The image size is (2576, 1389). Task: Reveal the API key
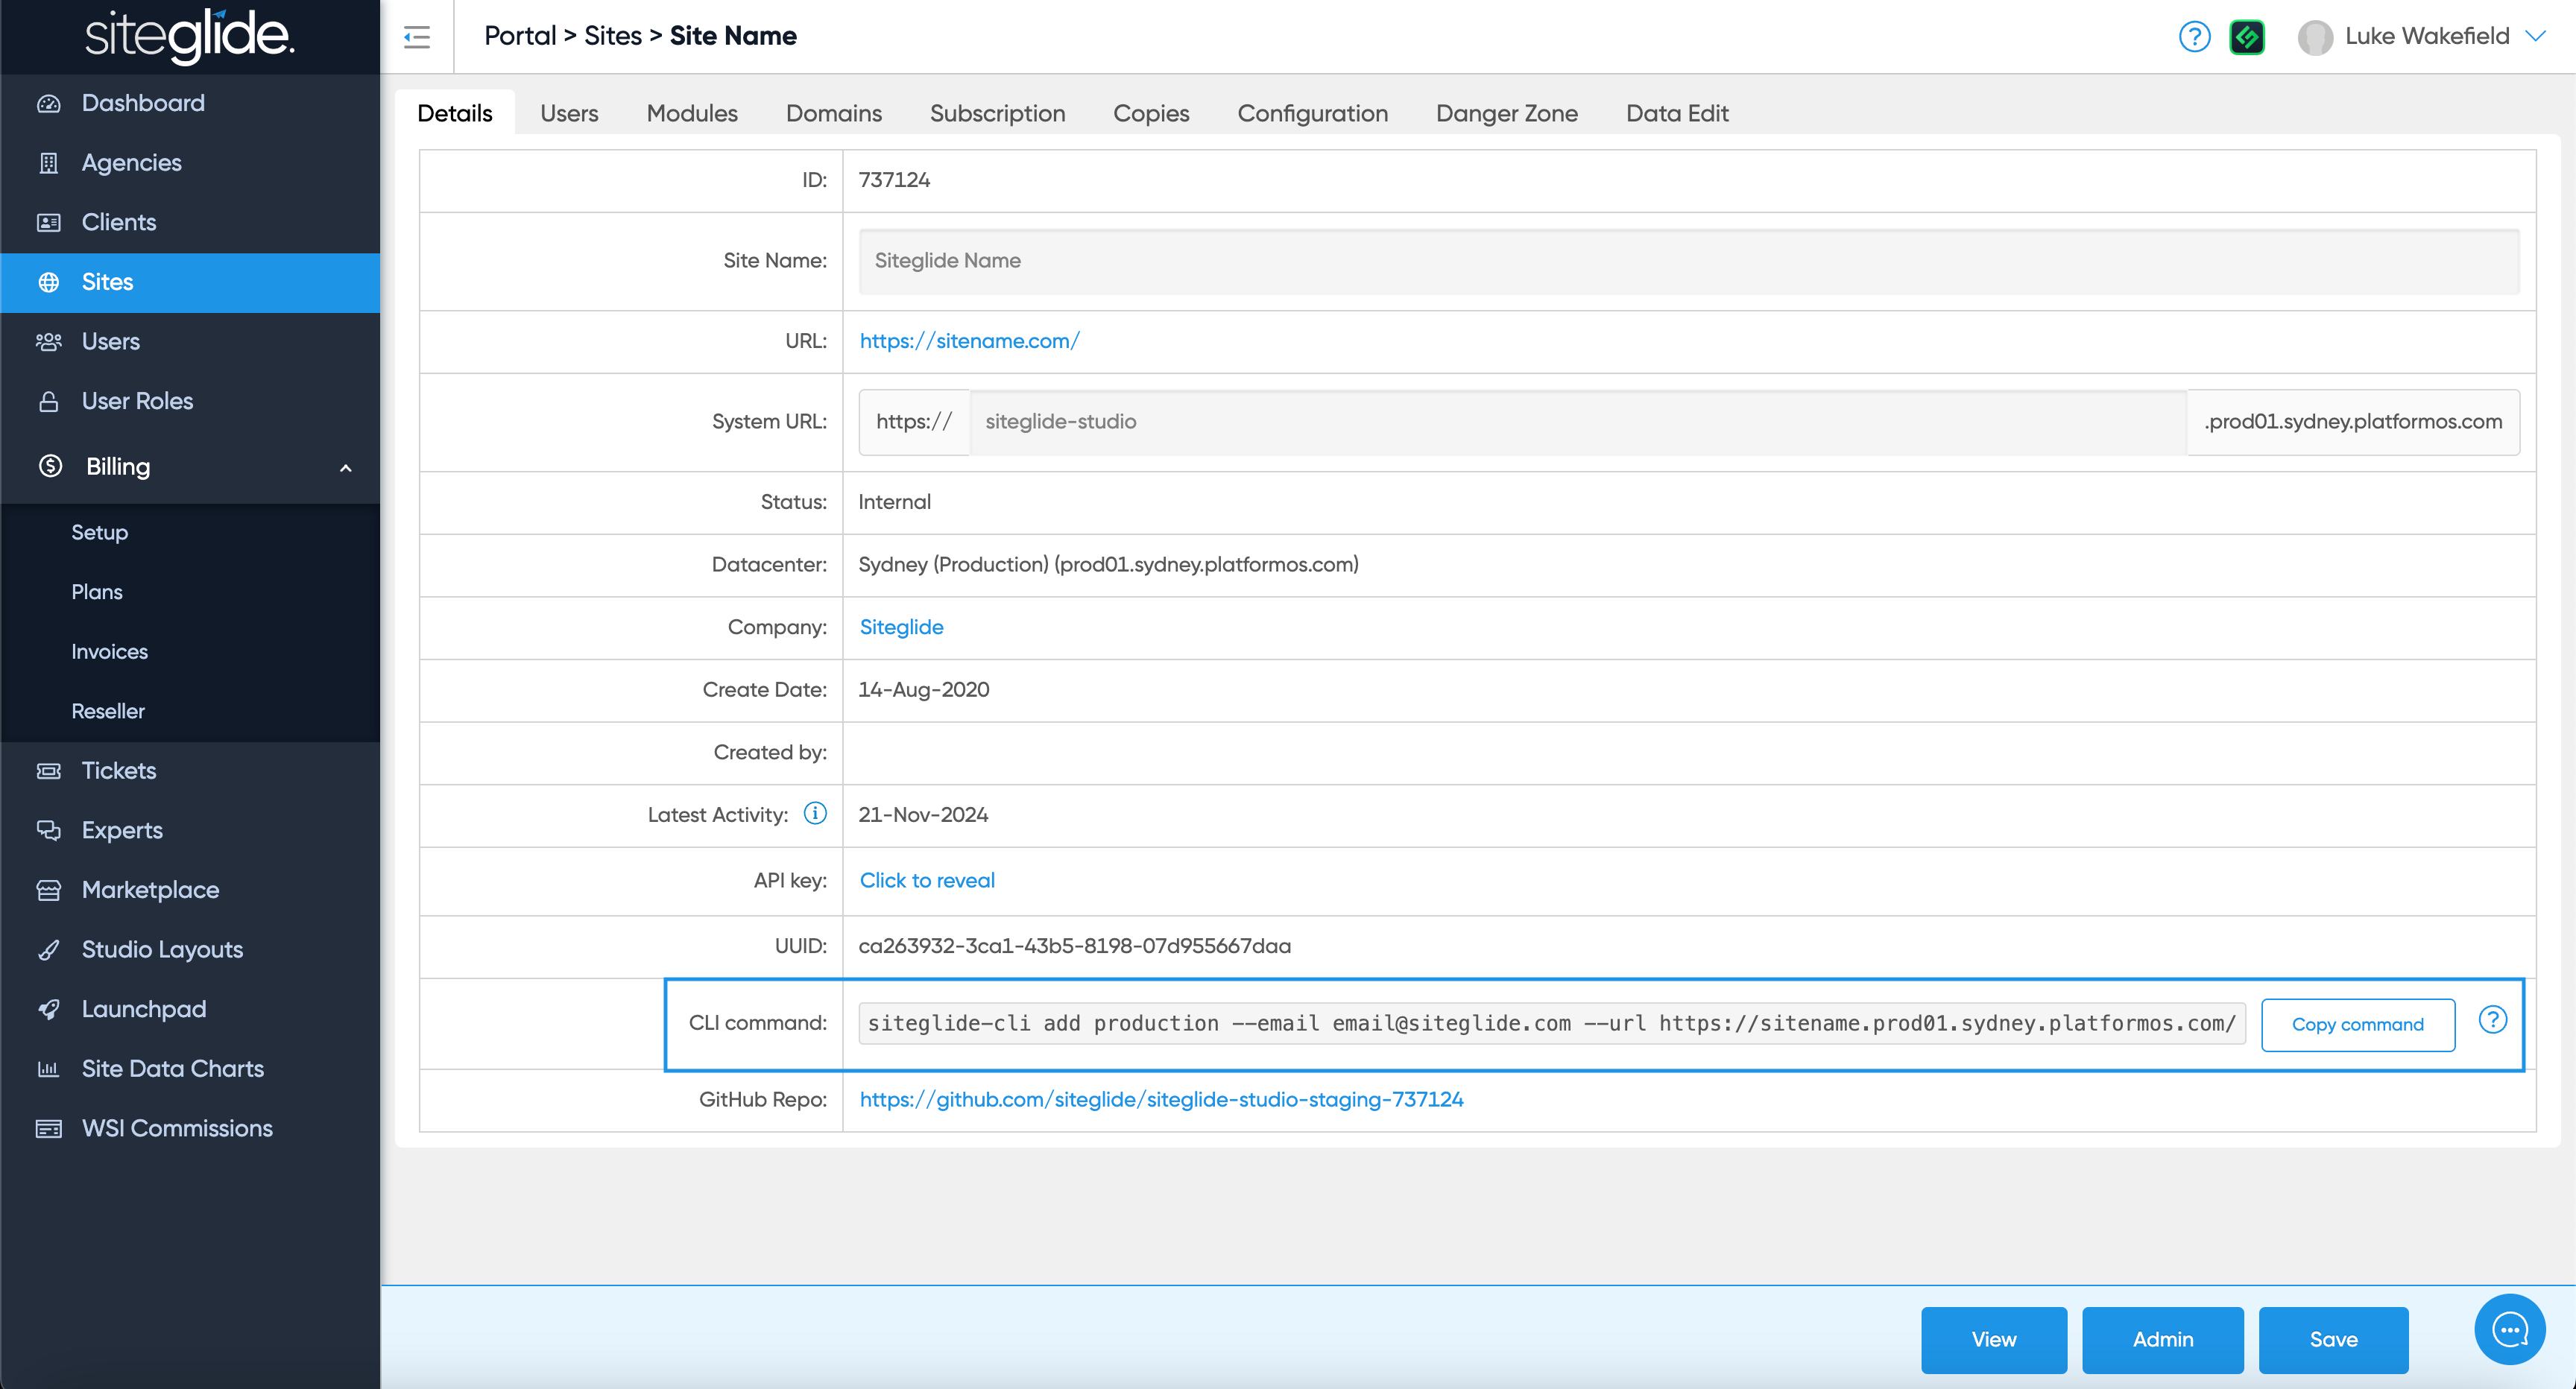coord(927,880)
